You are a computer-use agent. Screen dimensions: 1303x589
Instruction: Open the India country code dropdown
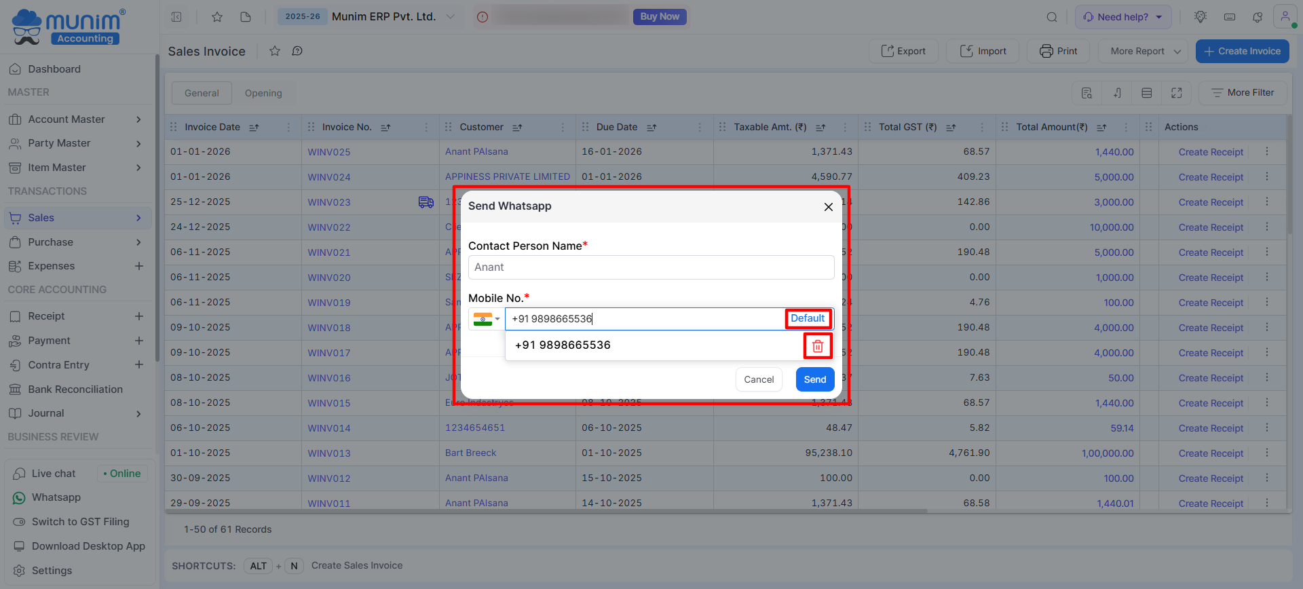(x=487, y=319)
